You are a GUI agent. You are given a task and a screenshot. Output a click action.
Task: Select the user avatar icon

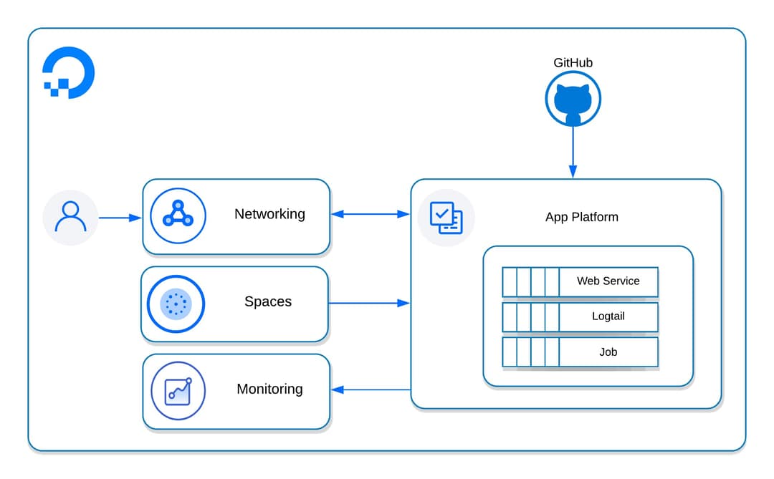coord(70,218)
